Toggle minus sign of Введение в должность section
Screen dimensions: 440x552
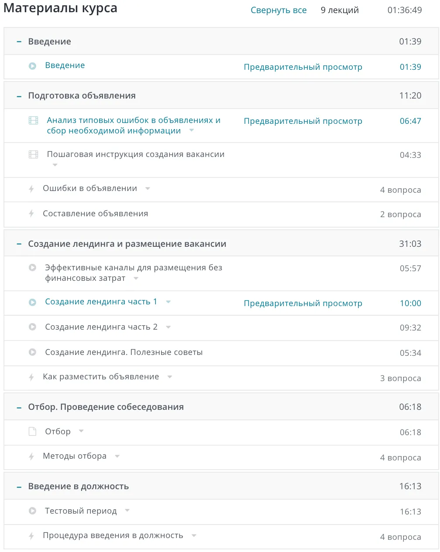[x=19, y=487]
